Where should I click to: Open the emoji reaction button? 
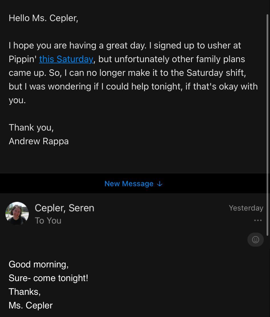pyautogui.click(x=255, y=239)
